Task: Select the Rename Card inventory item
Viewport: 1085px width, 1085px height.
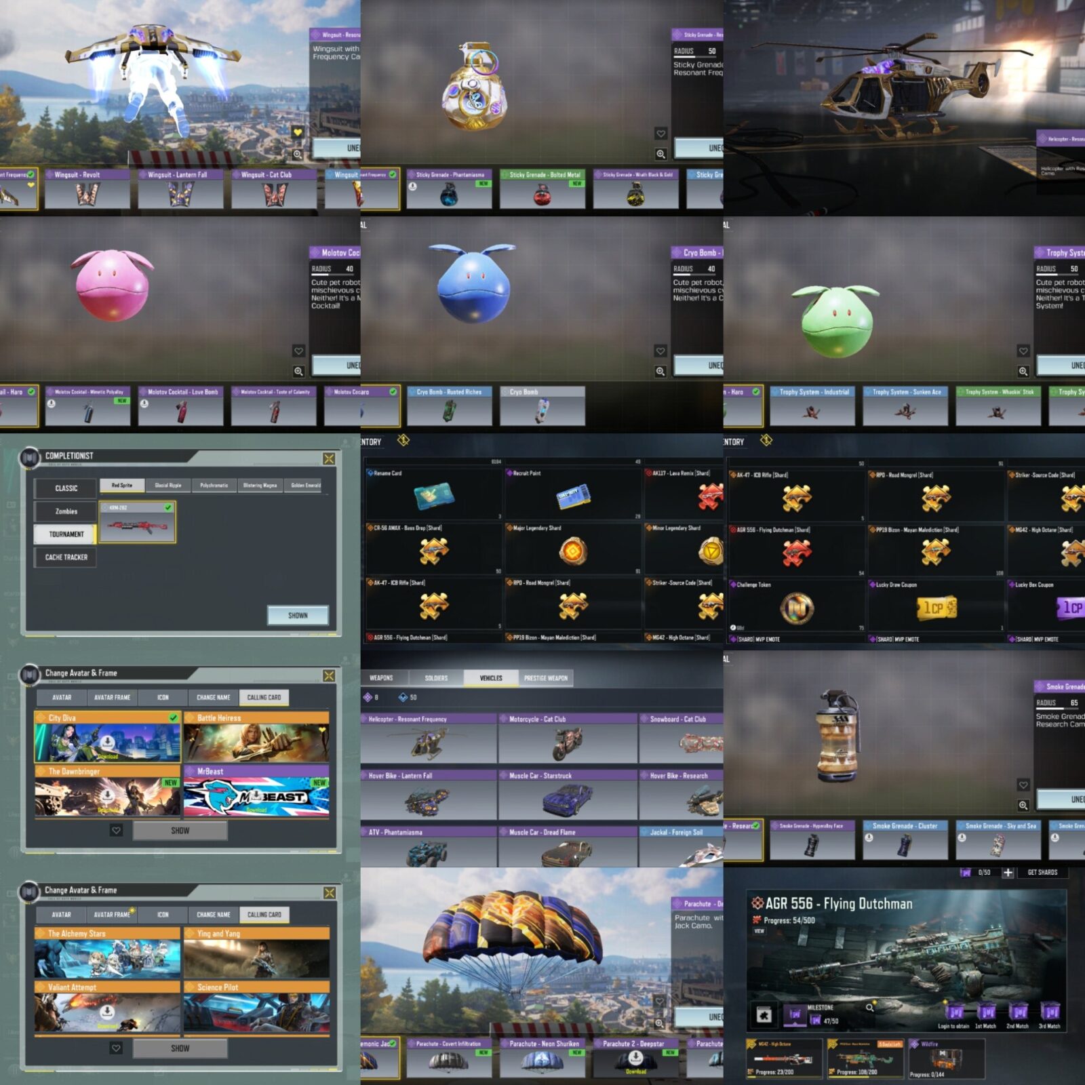Action: click(434, 494)
